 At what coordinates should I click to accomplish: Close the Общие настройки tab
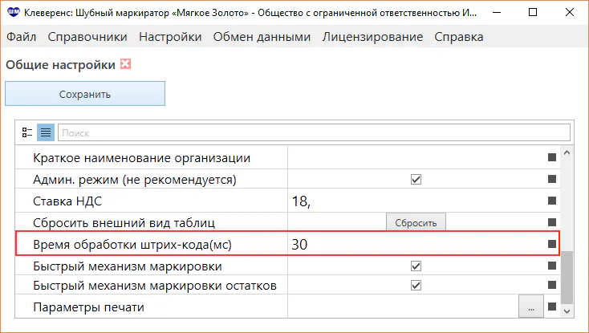(125, 64)
